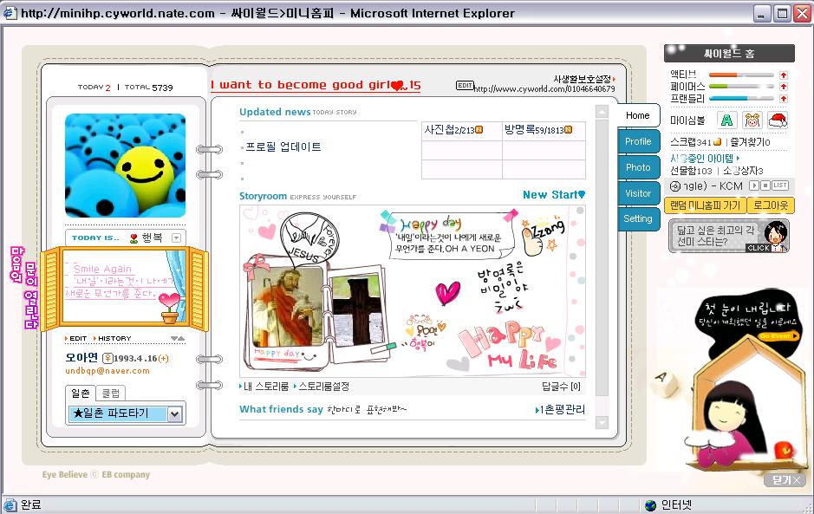
Task: Open the TODAY IS mood dropdown
Action: tap(177, 237)
